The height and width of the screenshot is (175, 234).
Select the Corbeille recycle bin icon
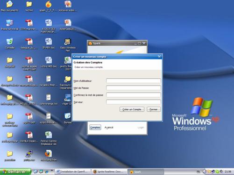coord(10,43)
